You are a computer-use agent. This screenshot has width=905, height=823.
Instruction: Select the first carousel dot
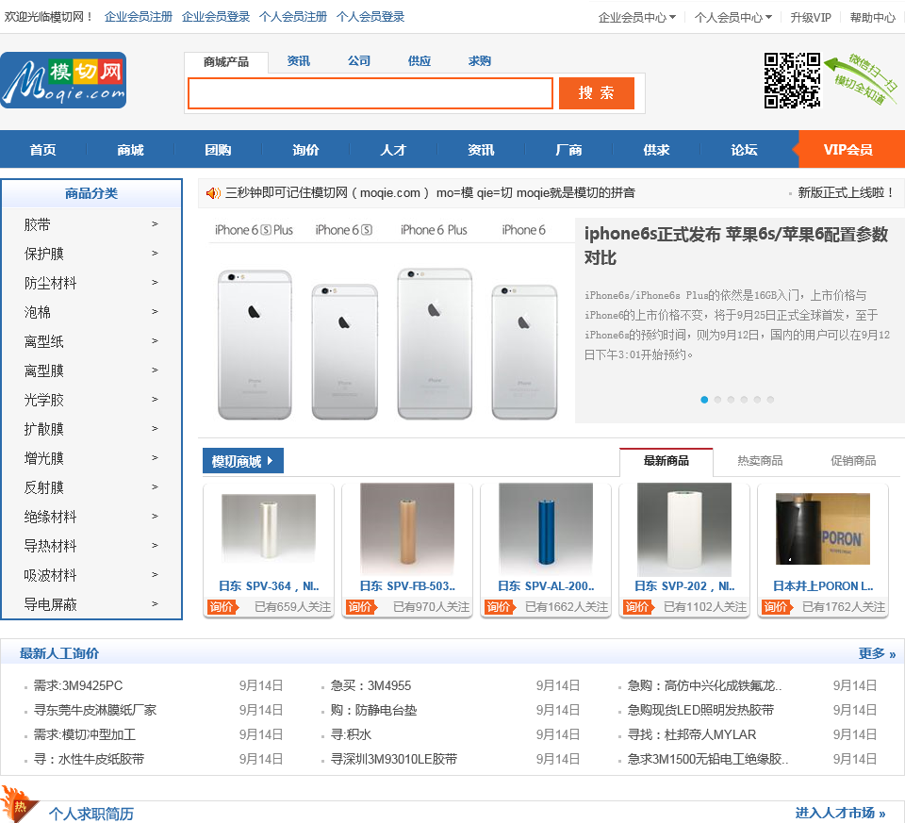(x=704, y=400)
